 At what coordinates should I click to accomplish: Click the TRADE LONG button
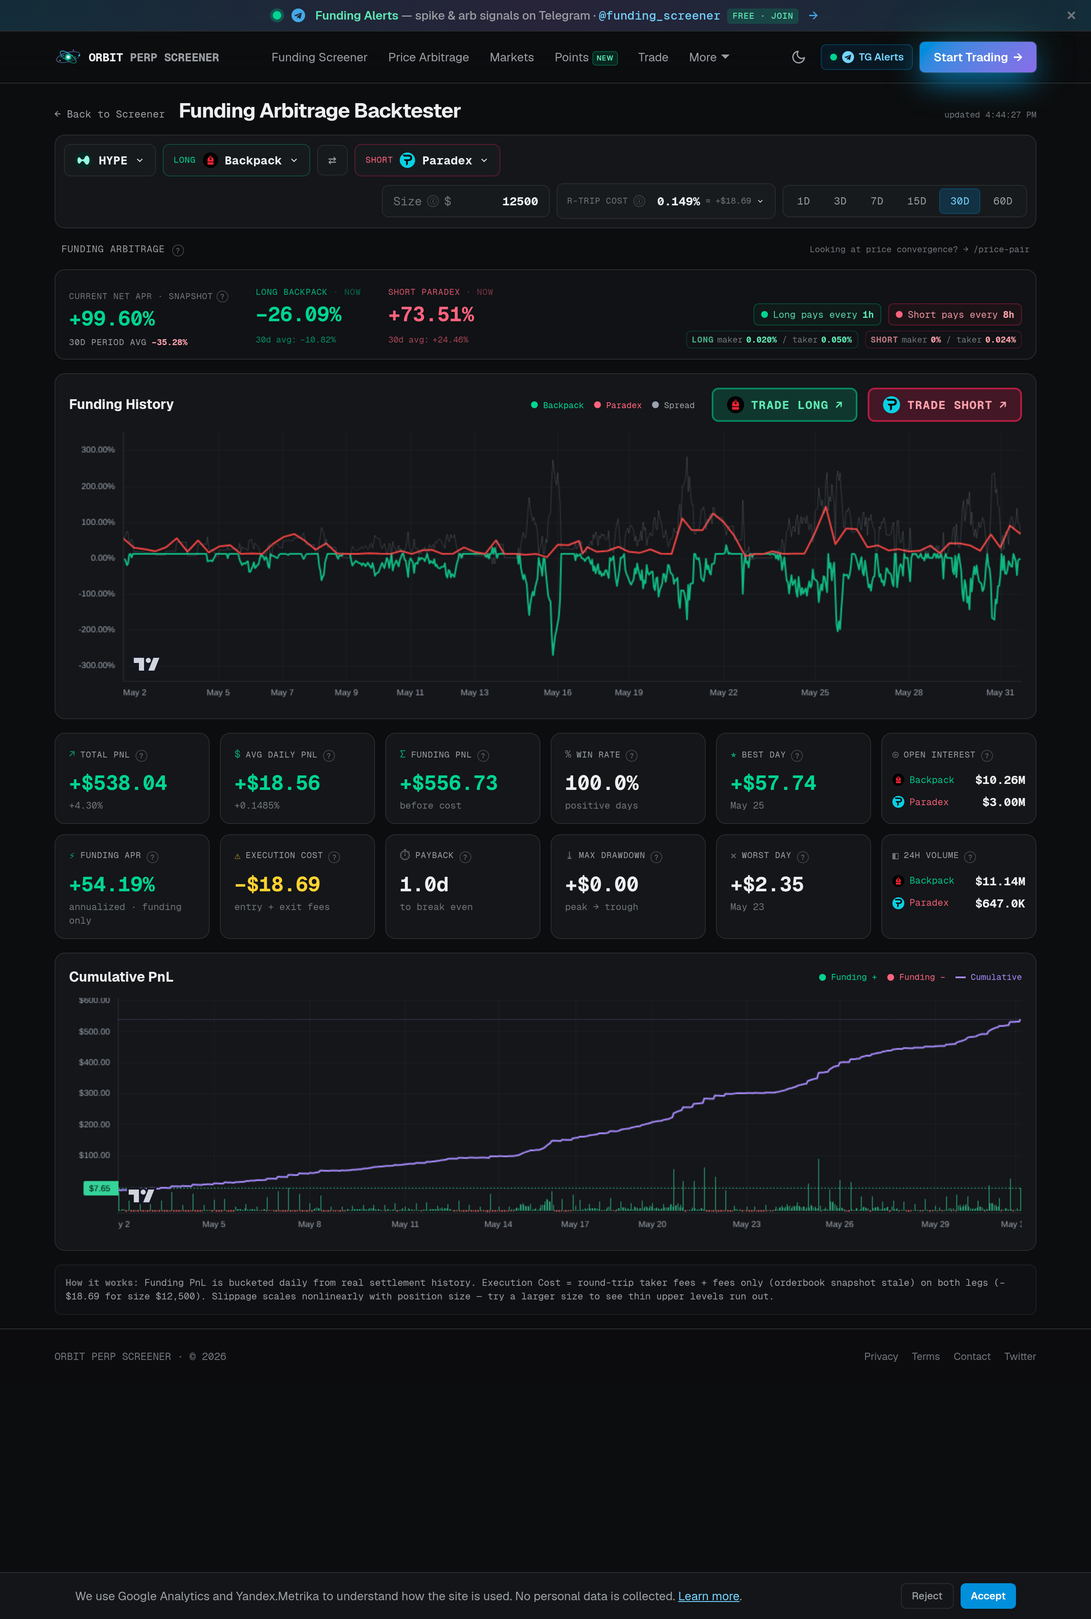784,405
